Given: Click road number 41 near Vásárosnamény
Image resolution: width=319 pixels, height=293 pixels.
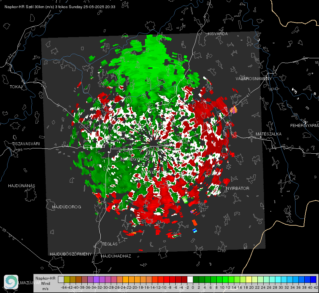Looking at the screenshot, I should click(x=248, y=95).
